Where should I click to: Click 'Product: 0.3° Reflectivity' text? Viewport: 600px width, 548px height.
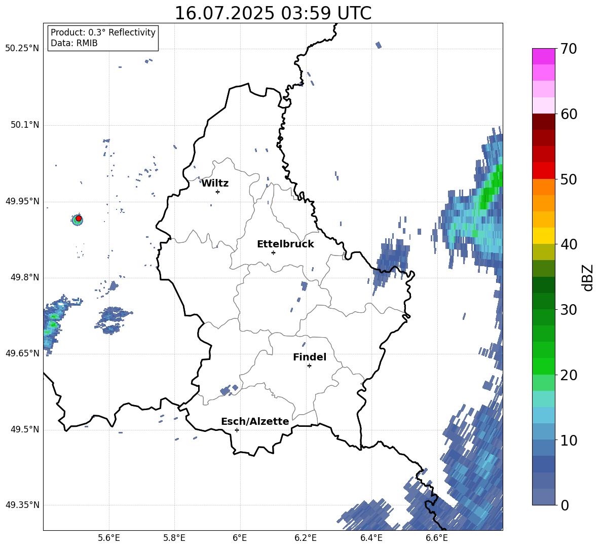[x=103, y=32]
